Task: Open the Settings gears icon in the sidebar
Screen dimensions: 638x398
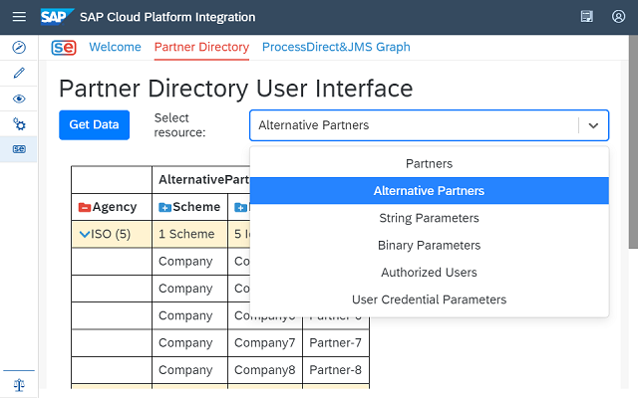Action: [18, 124]
